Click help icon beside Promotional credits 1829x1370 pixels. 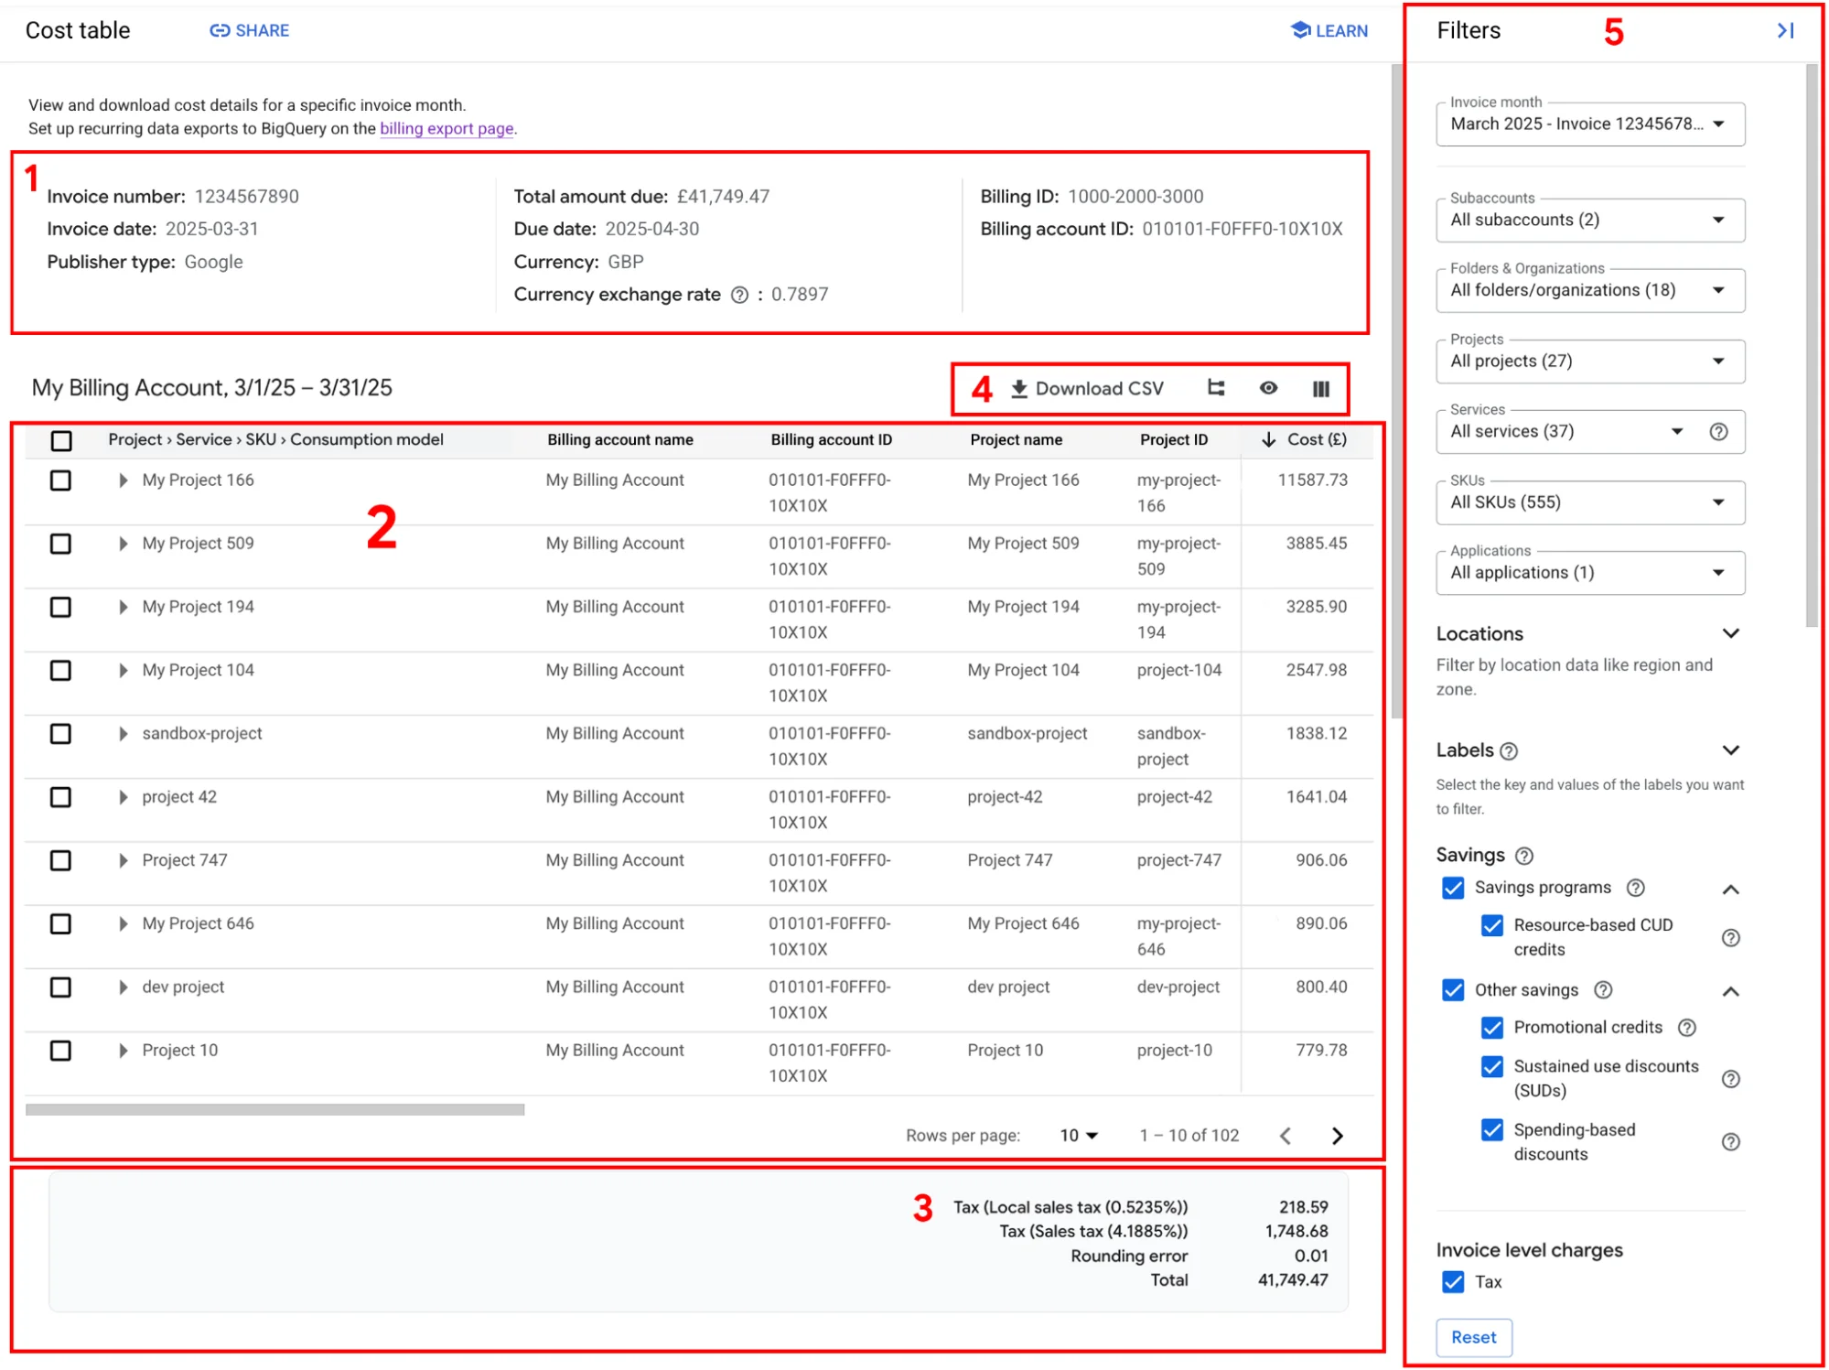coord(1687,1028)
